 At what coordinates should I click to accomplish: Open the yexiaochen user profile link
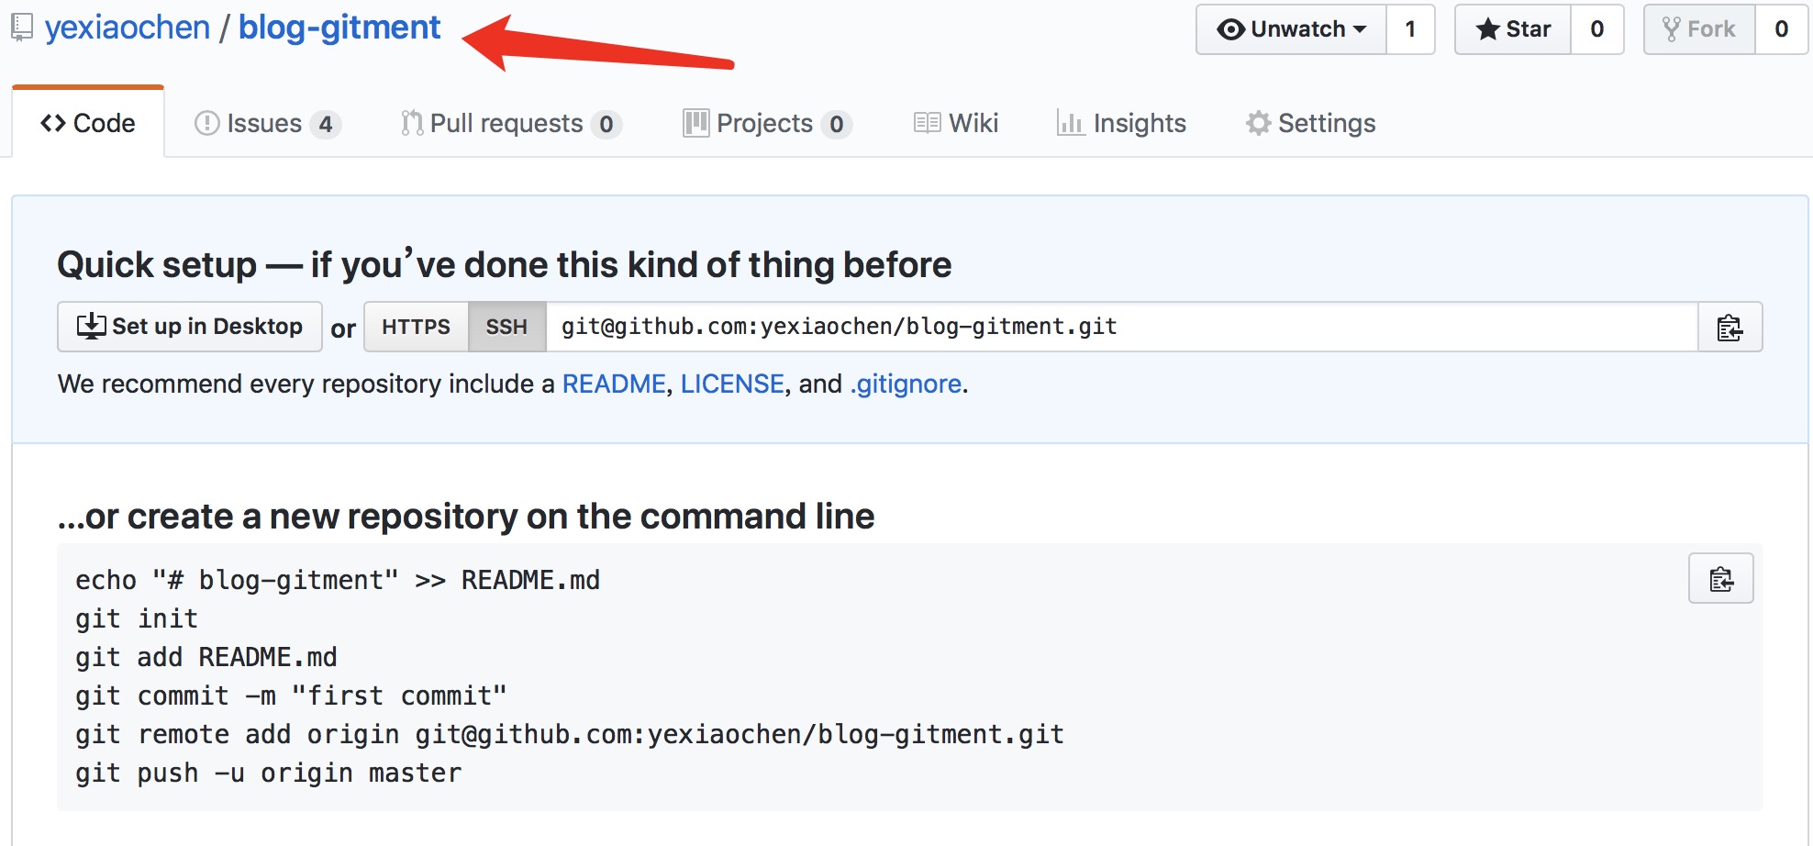pos(128,28)
